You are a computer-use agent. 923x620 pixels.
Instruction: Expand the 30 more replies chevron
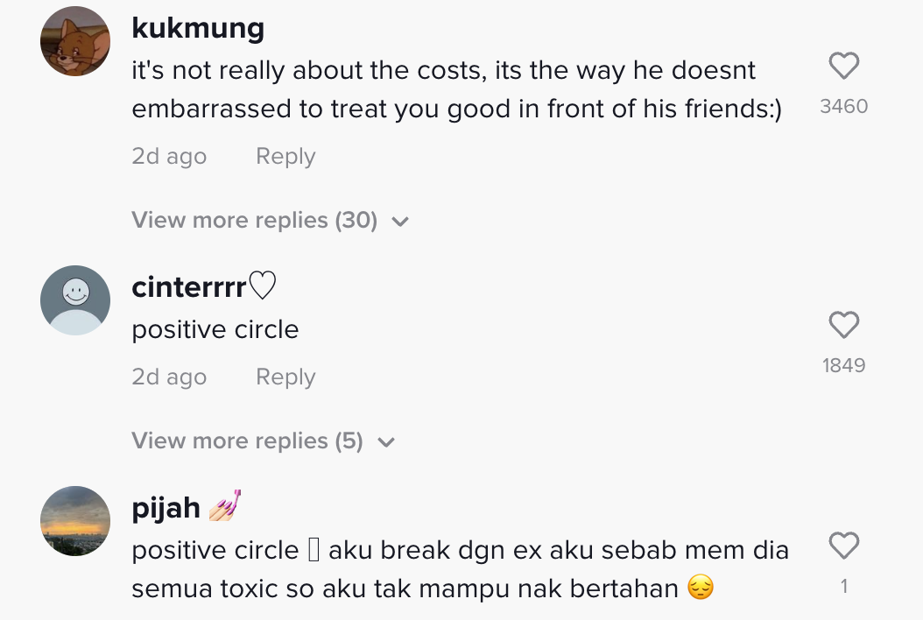pyautogui.click(x=400, y=222)
